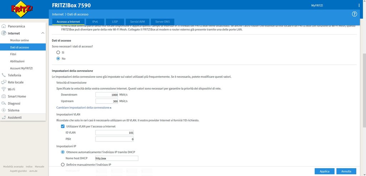
Task: Click the Sistema icon
Action: tap(4, 110)
